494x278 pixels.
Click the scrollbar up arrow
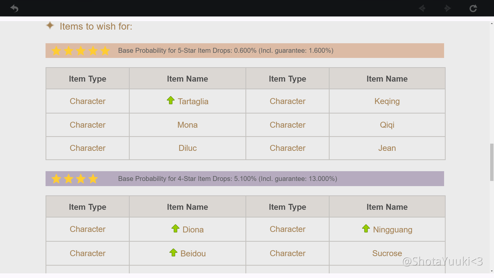pyautogui.click(x=492, y=24)
